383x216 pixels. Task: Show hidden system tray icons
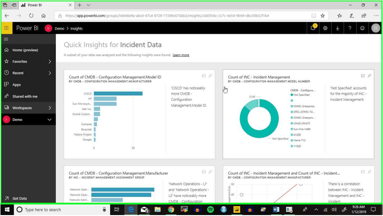[316, 209]
